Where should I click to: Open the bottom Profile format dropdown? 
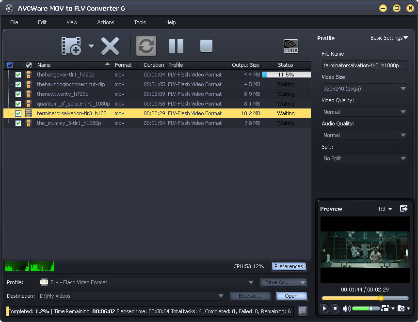(147, 282)
